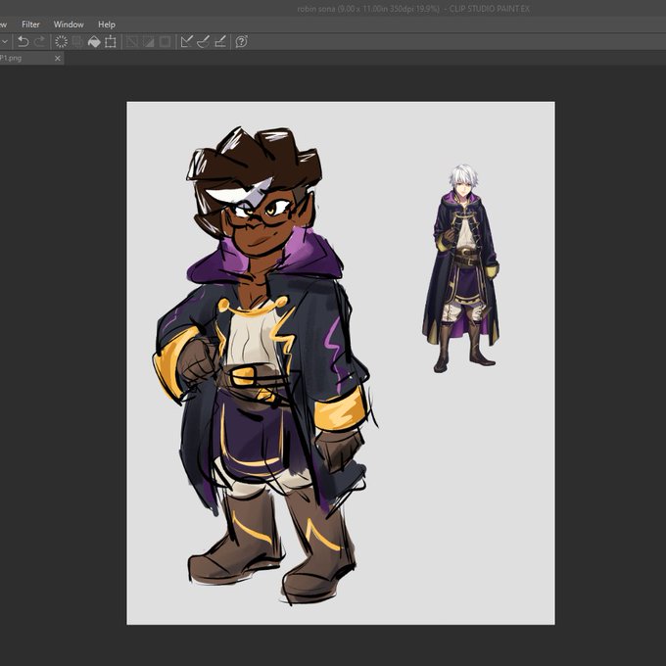Toggle Snap to Special Ruler icon

203,41
